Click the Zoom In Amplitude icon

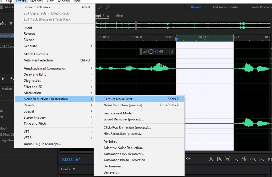pyautogui.click(x=211, y=159)
